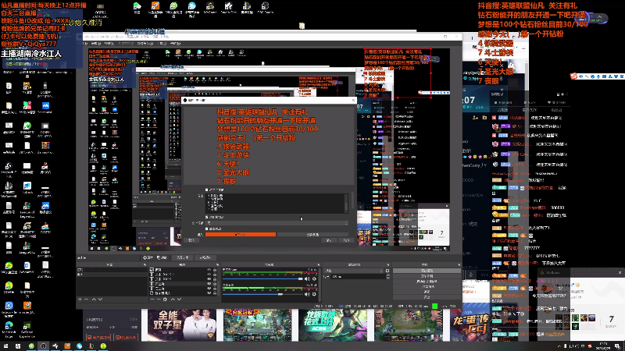Open settings gear of second mixer track
Screen dimensions: 625x351
[314, 294]
